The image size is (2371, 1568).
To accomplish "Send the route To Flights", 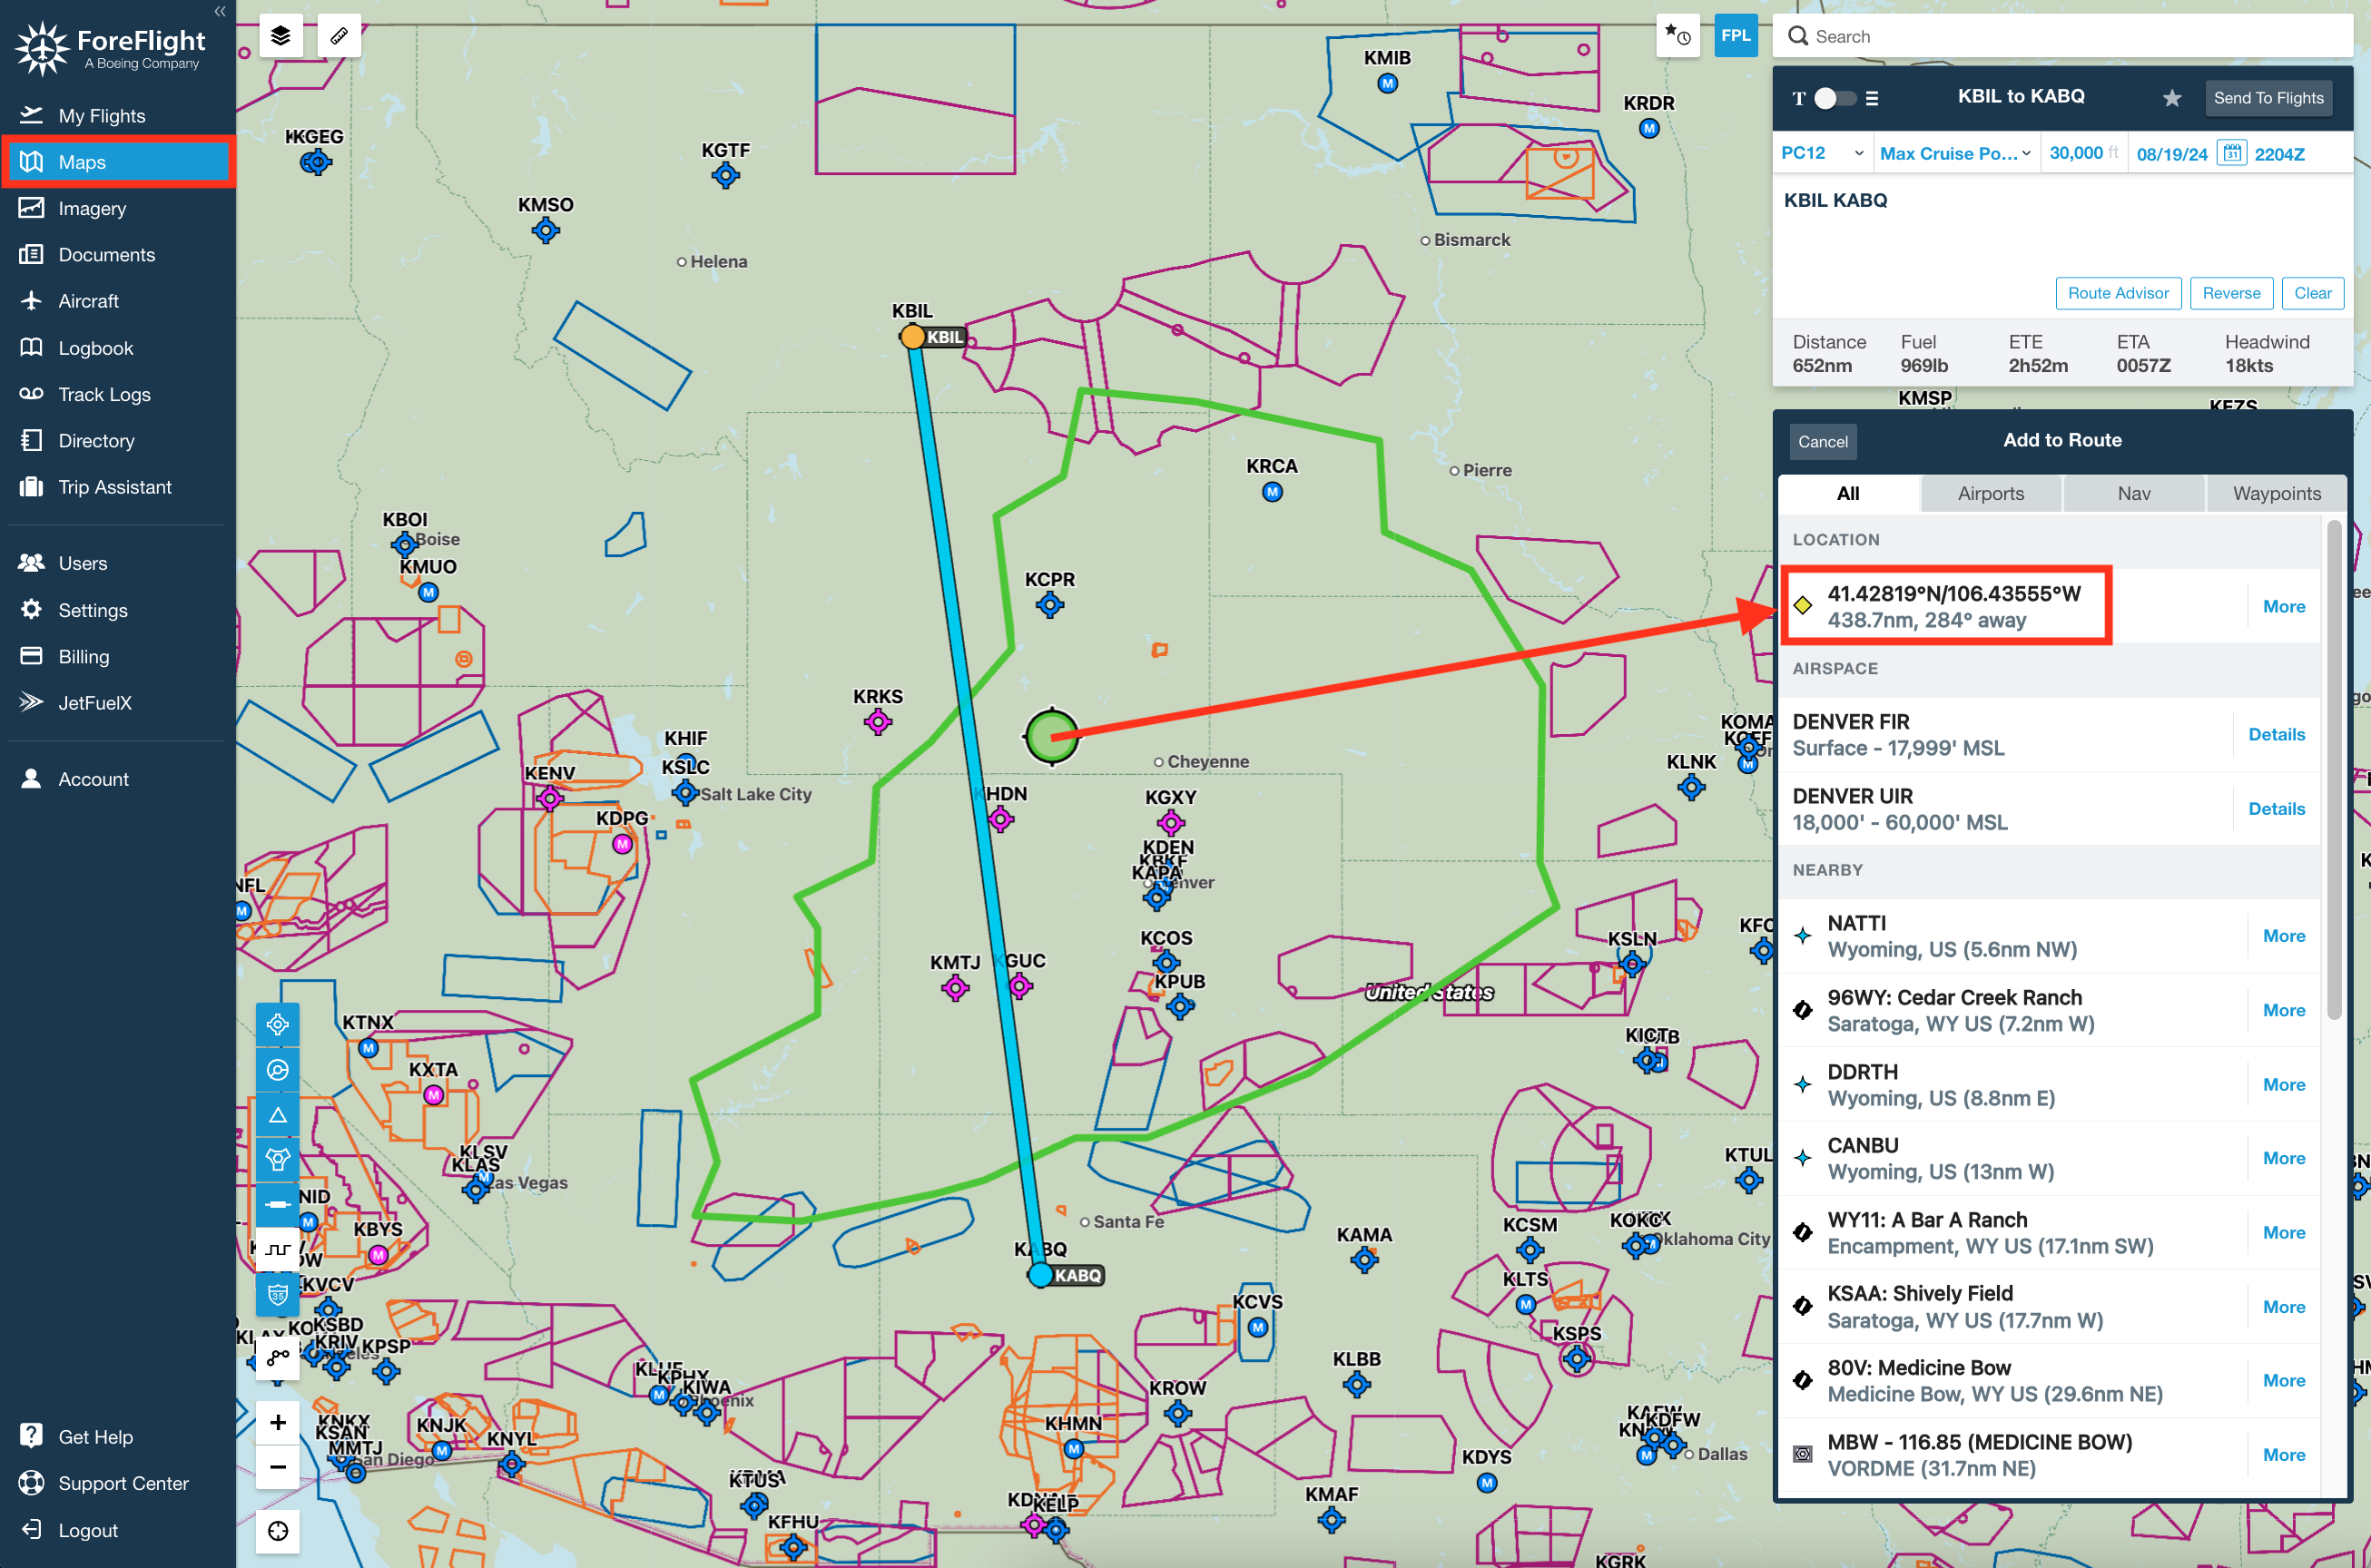I will (2269, 98).
